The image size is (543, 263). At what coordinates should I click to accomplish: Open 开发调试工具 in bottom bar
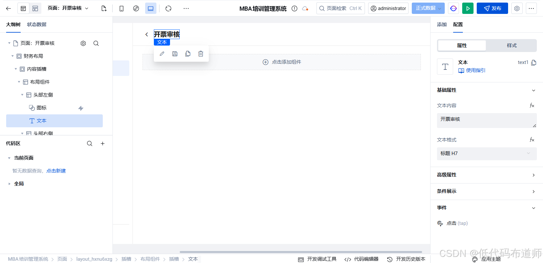317,259
